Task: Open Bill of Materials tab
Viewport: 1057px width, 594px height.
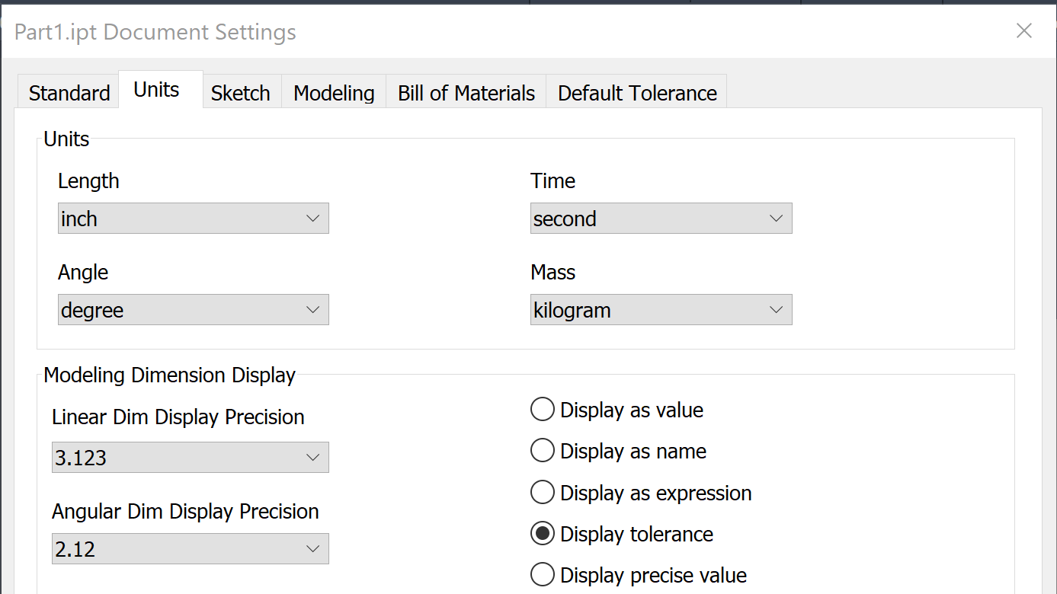Action: [466, 93]
